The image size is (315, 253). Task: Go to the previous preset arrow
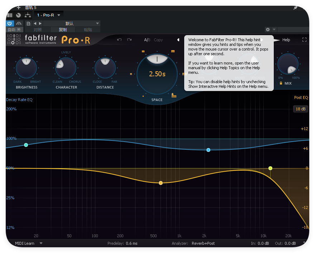(x=35, y=24)
